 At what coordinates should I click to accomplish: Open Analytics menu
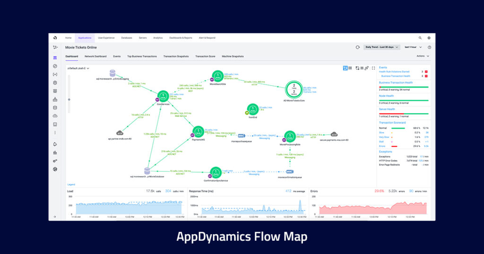(158, 38)
